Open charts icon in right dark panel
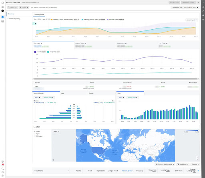Image resolution: width=205 pixels, height=178 pixels. [x=203, y=7]
